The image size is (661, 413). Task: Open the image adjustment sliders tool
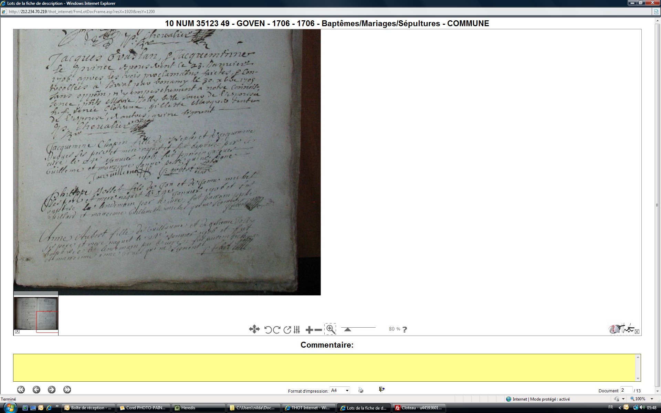297,330
